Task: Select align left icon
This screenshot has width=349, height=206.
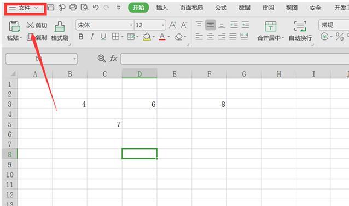Action: click(x=199, y=36)
